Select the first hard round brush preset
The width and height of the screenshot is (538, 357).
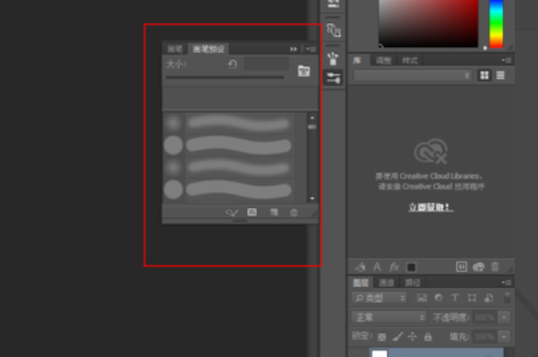[x=229, y=145]
